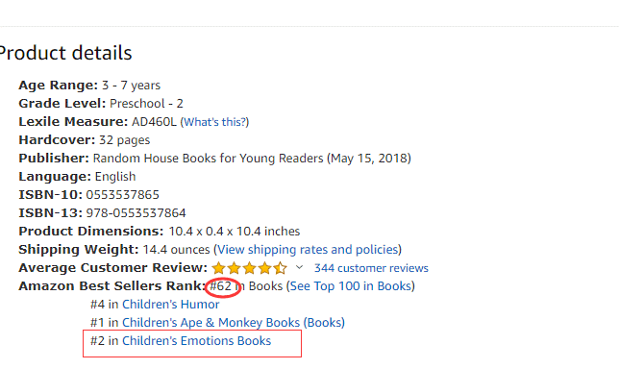Open the 'What's this?' Lexile link
This screenshot has width=619, height=369.
pyautogui.click(x=214, y=122)
